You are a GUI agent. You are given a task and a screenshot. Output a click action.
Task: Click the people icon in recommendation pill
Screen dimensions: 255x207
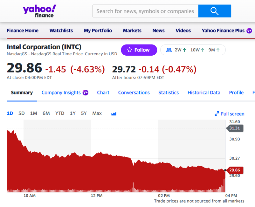(x=169, y=50)
